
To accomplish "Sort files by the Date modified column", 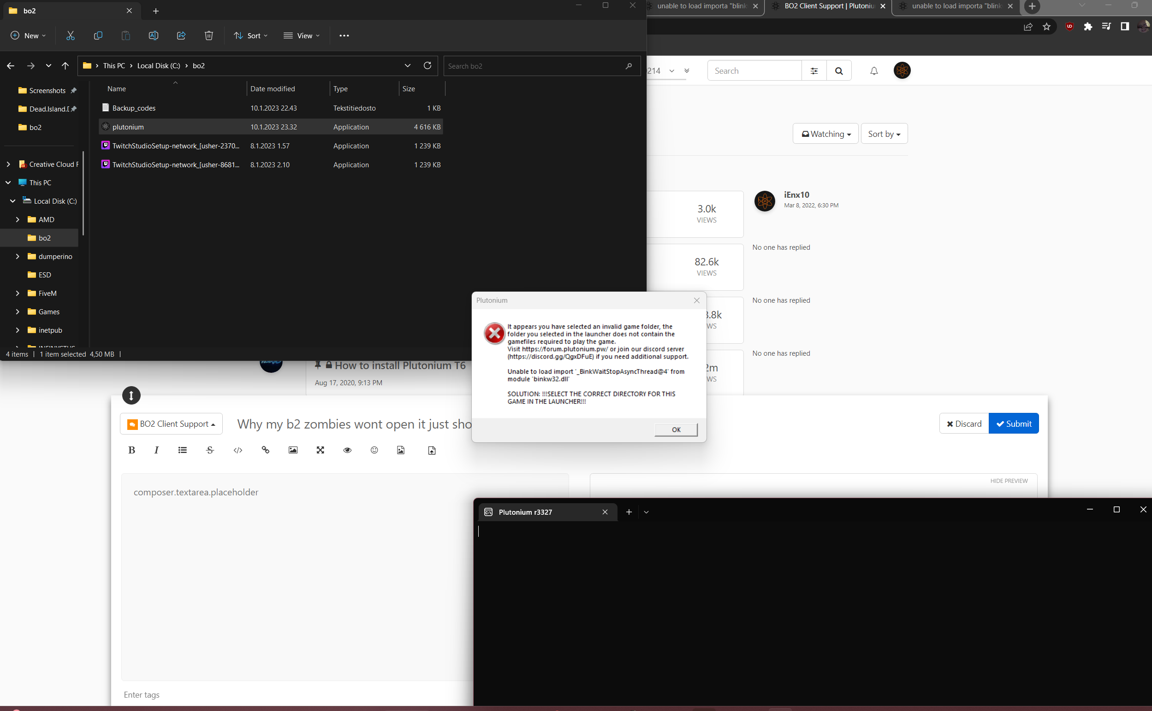I will (273, 89).
